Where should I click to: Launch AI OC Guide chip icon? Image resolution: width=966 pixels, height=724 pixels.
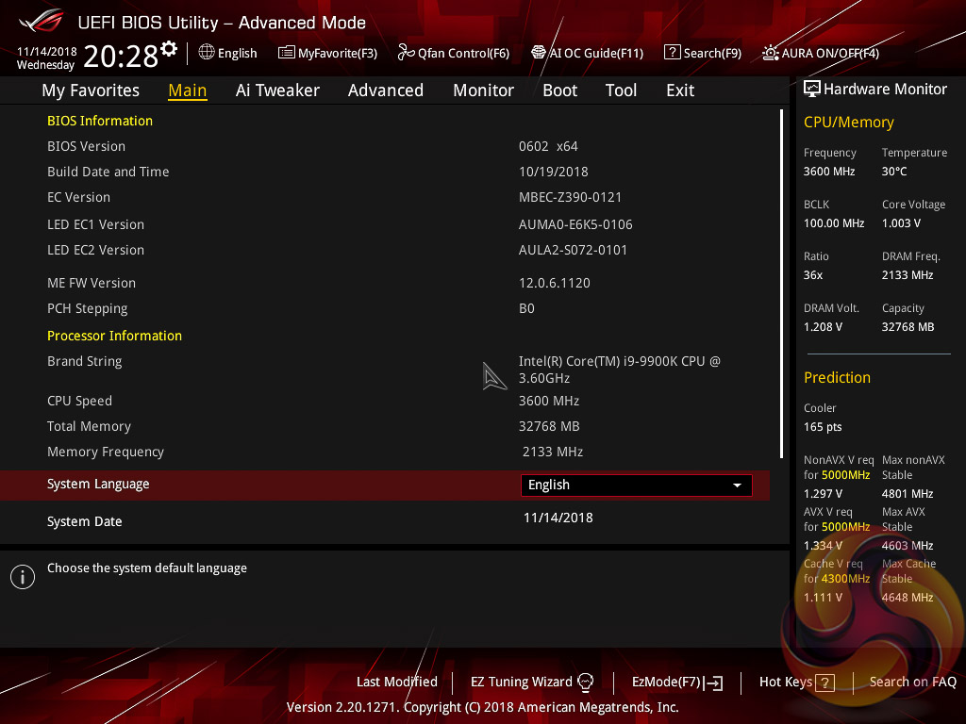[538, 53]
